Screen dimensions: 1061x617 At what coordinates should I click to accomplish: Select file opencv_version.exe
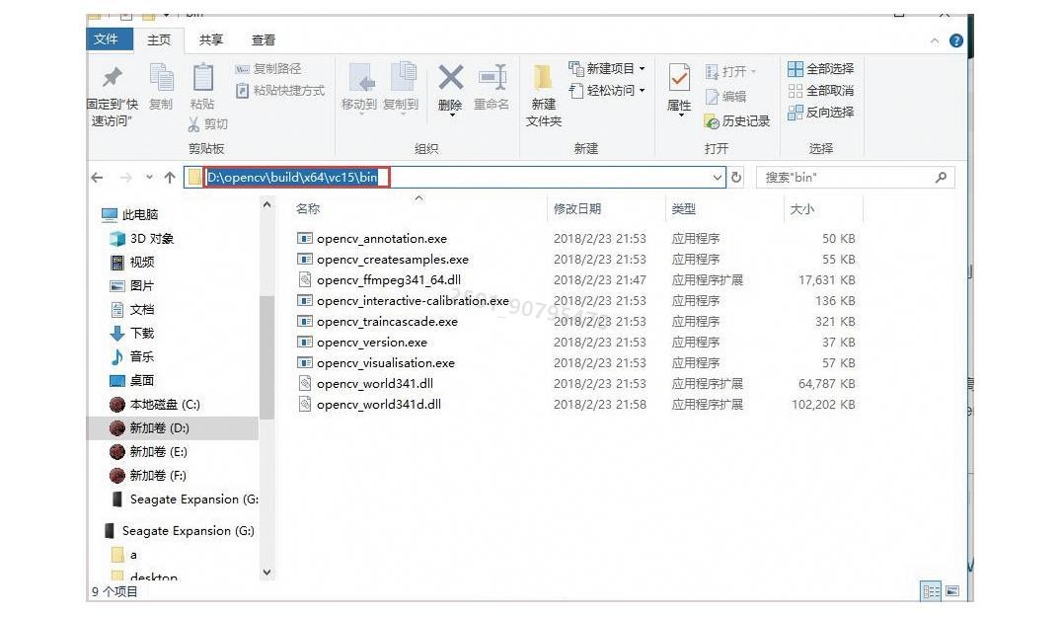362,342
